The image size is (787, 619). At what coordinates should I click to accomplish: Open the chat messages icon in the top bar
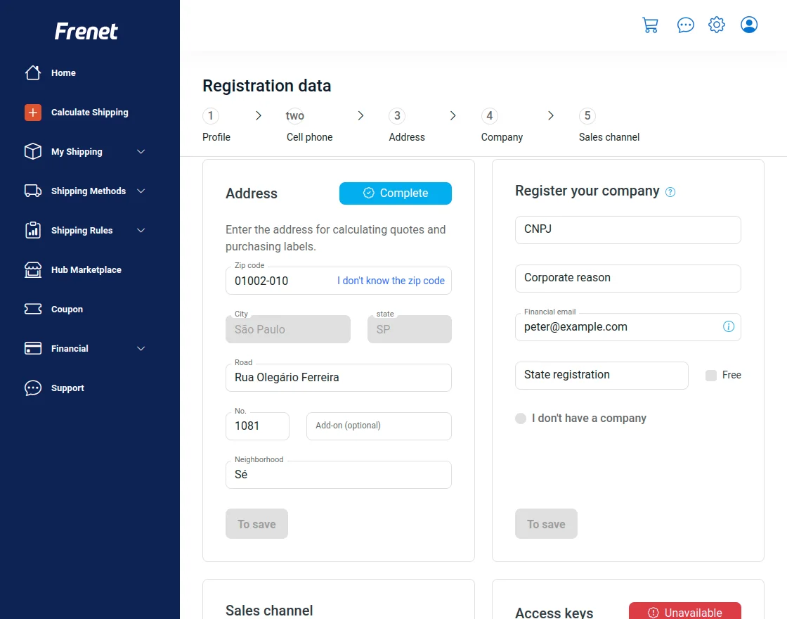click(x=685, y=24)
